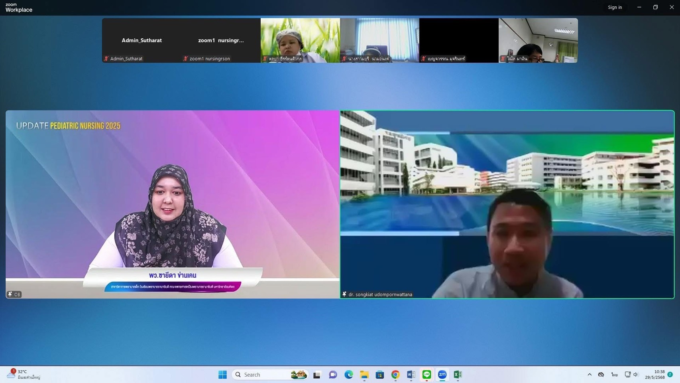Click dr. songkiat udompornwattana's video
Viewport: 680px width, 383px height.
507,204
